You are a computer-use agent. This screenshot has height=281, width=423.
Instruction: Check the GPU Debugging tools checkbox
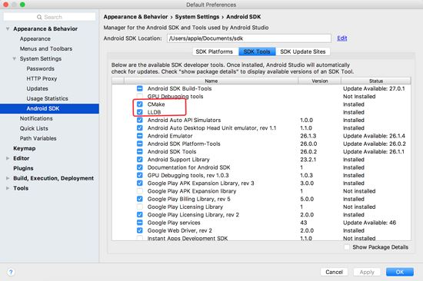[140, 96]
